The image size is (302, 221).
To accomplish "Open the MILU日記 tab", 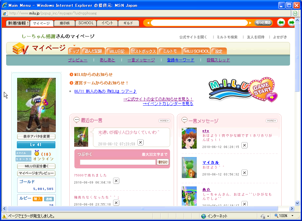I will point(117,51).
